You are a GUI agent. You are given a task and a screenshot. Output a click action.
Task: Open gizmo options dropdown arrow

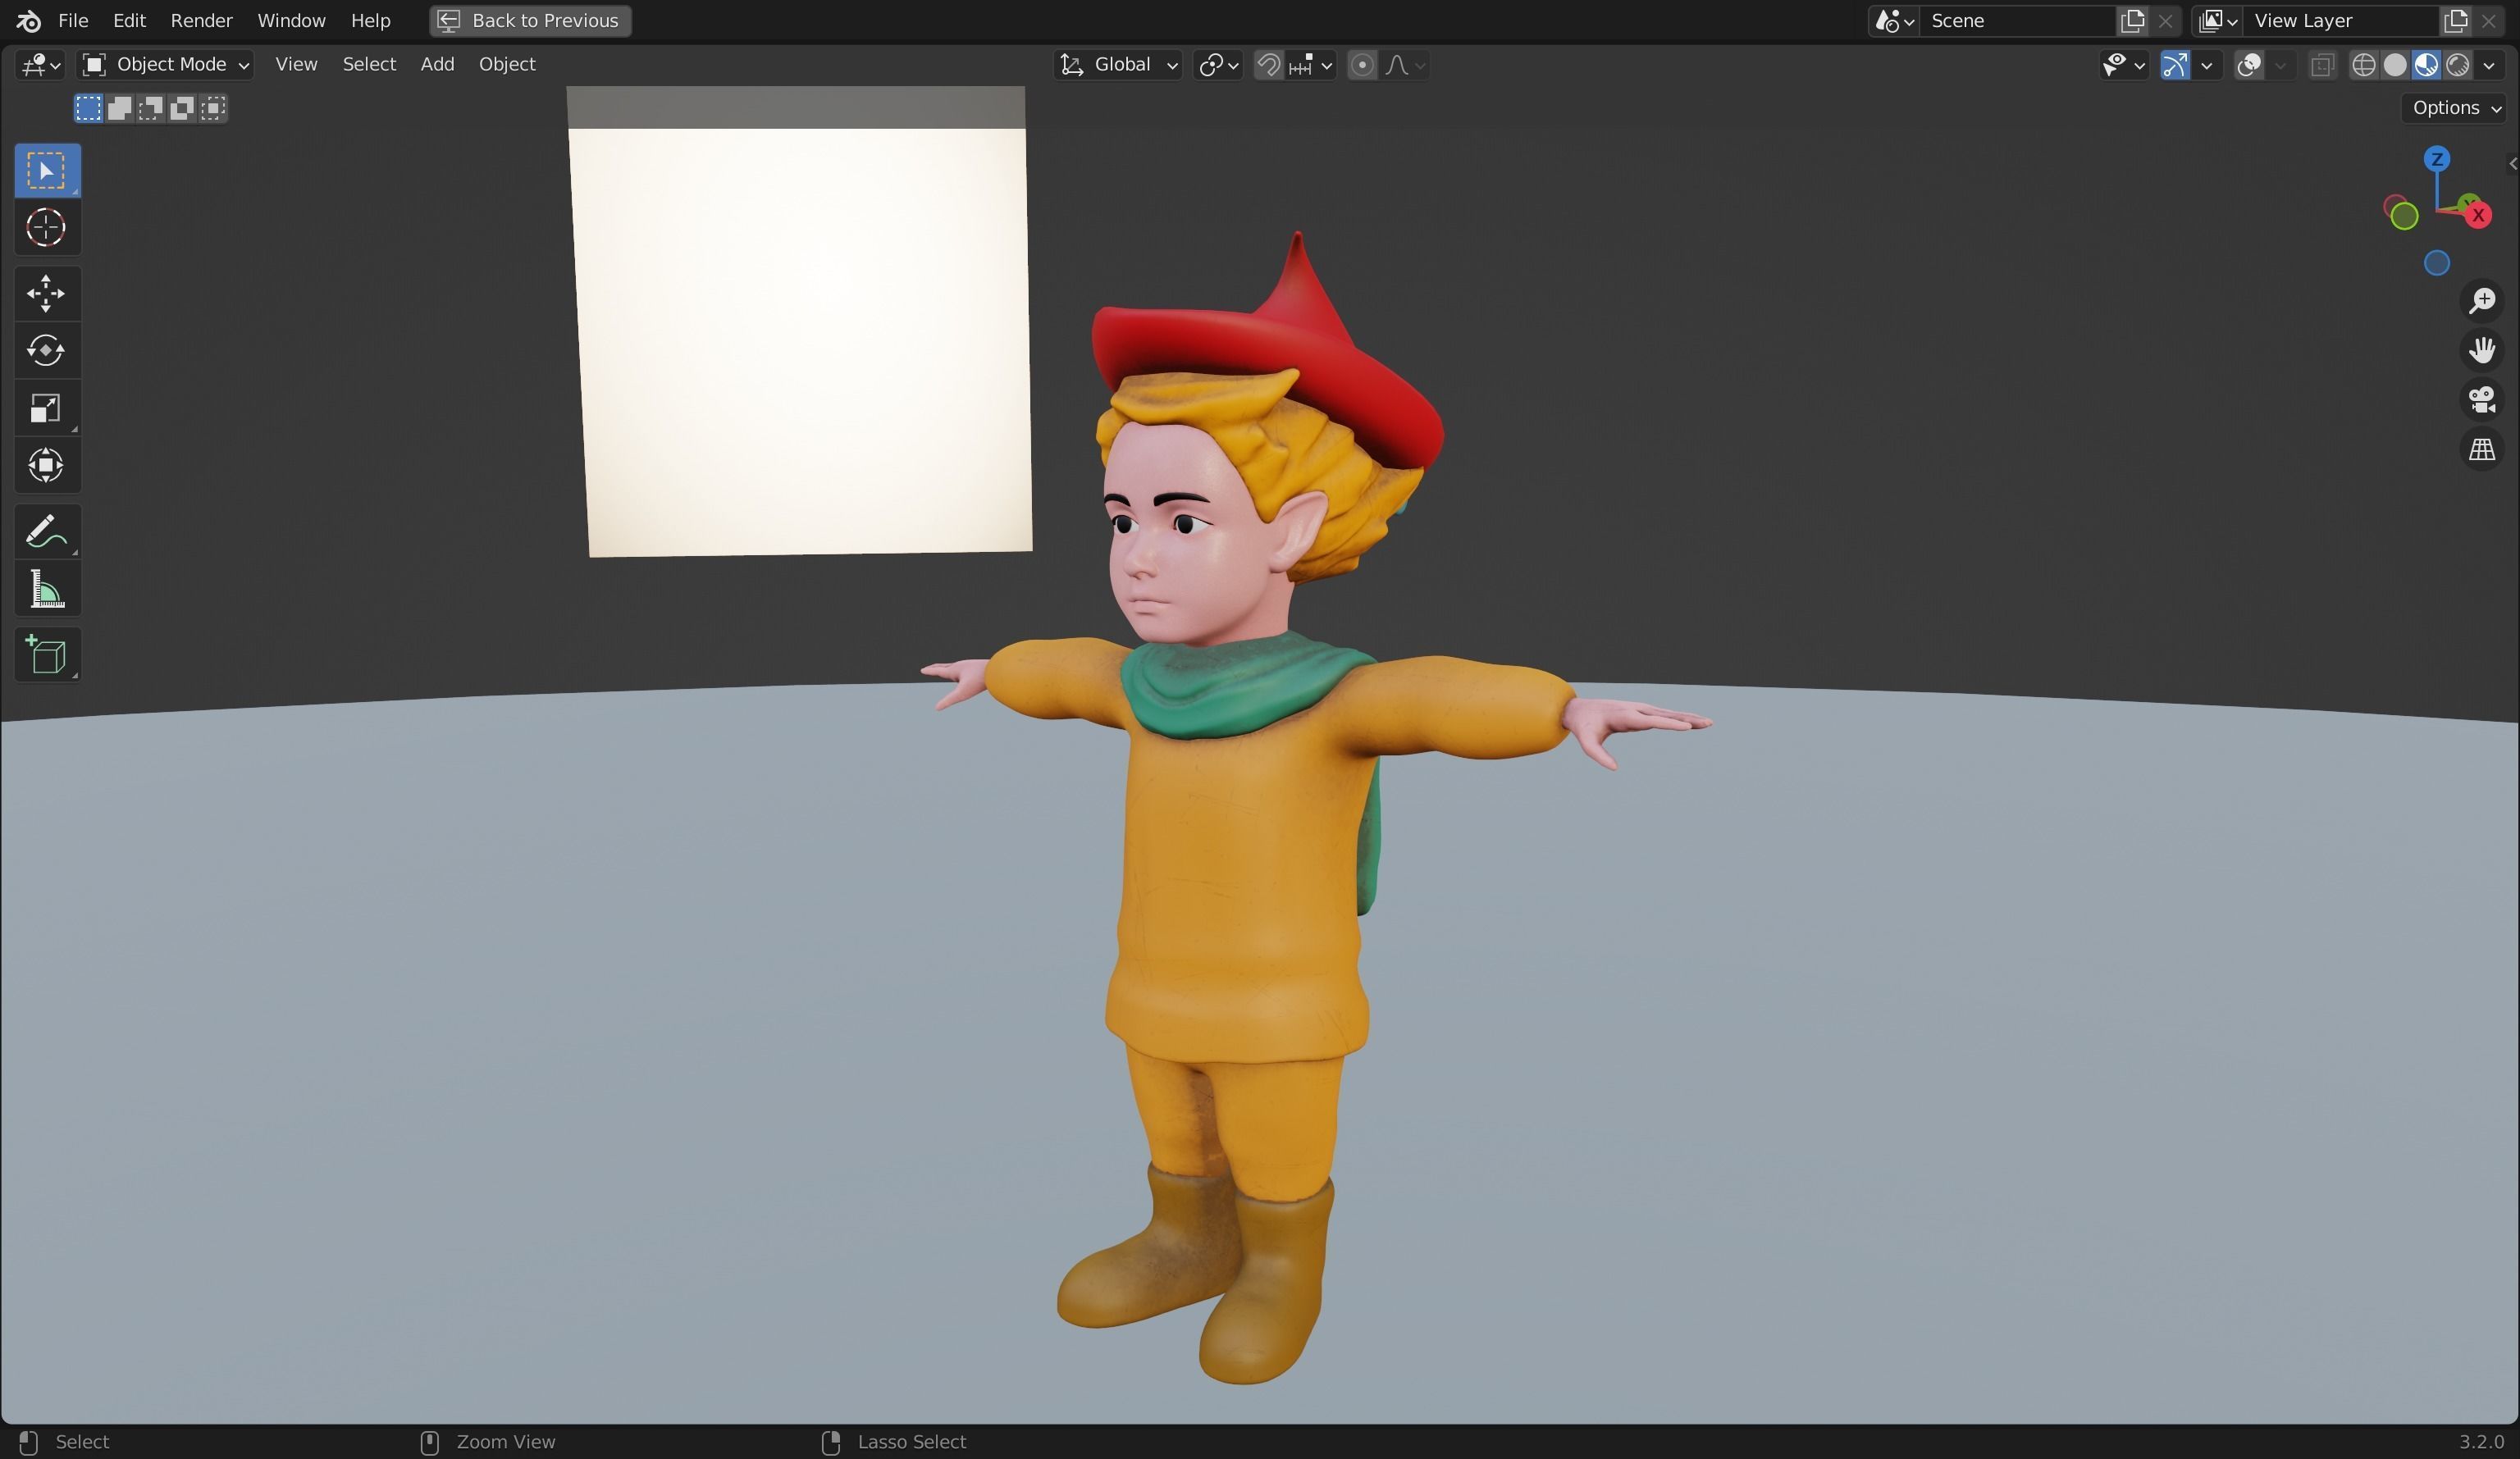click(2206, 65)
